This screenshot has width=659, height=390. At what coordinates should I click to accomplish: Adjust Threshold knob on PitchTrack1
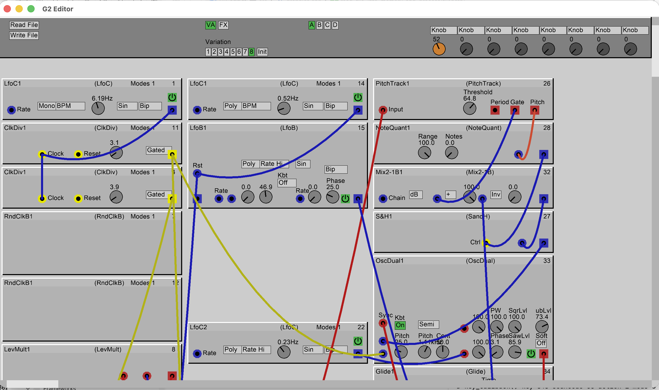[470, 108]
